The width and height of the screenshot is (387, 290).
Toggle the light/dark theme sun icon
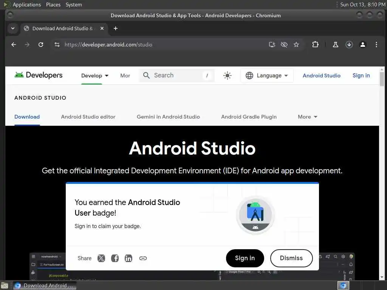tap(227, 75)
